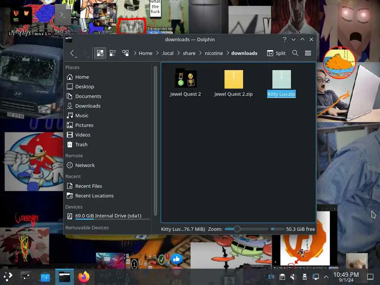Click the Places panel scrollbar
This screenshot has width=380, height=285.
[x=155, y=141]
